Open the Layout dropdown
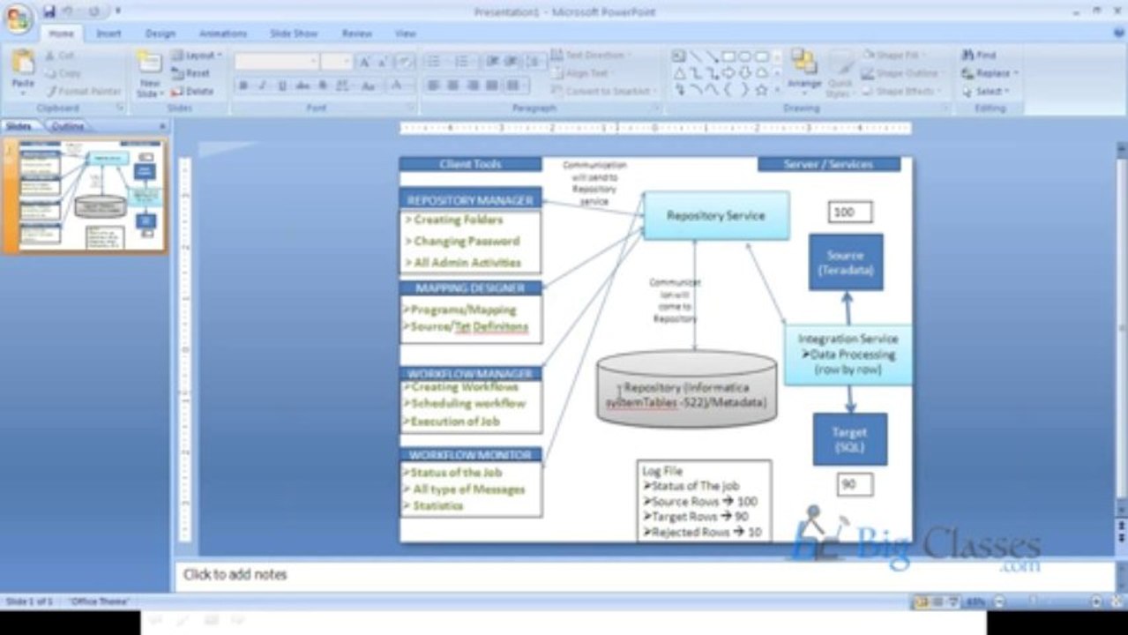 point(195,56)
